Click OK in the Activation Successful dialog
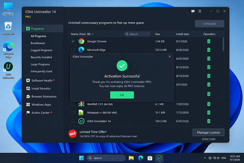 point(122,95)
